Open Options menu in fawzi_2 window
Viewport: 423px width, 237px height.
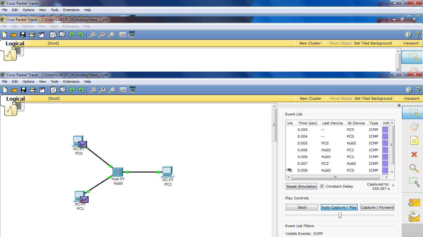point(28,81)
